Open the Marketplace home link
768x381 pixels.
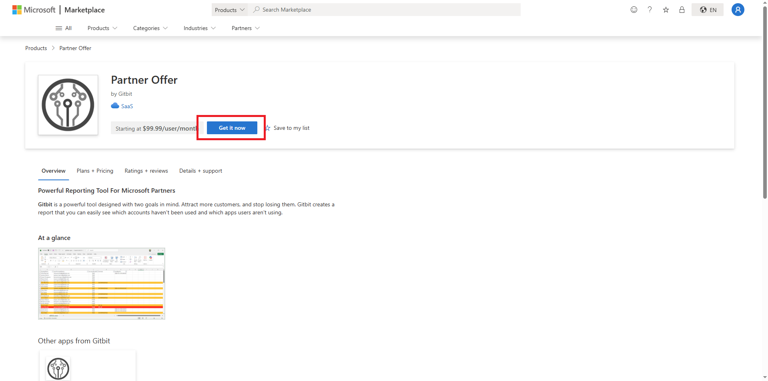(84, 10)
